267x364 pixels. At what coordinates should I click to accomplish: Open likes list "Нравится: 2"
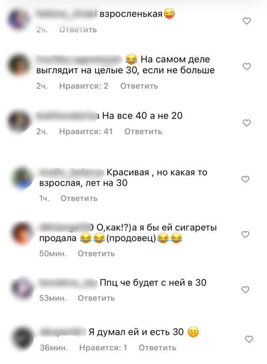(x=84, y=86)
